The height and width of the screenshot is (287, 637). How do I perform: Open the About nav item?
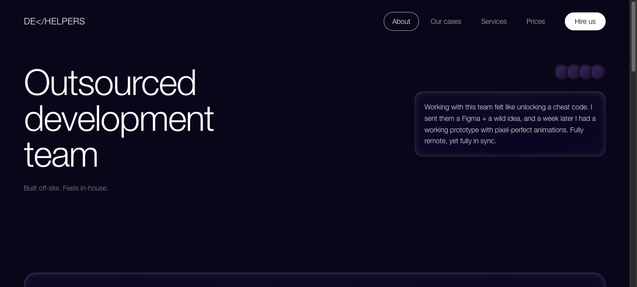(x=401, y=21)
